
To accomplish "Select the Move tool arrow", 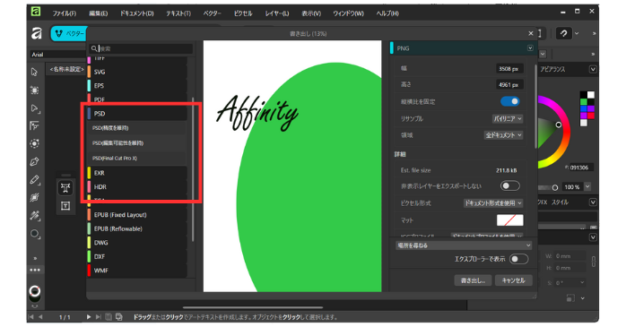I will (34, 72).
